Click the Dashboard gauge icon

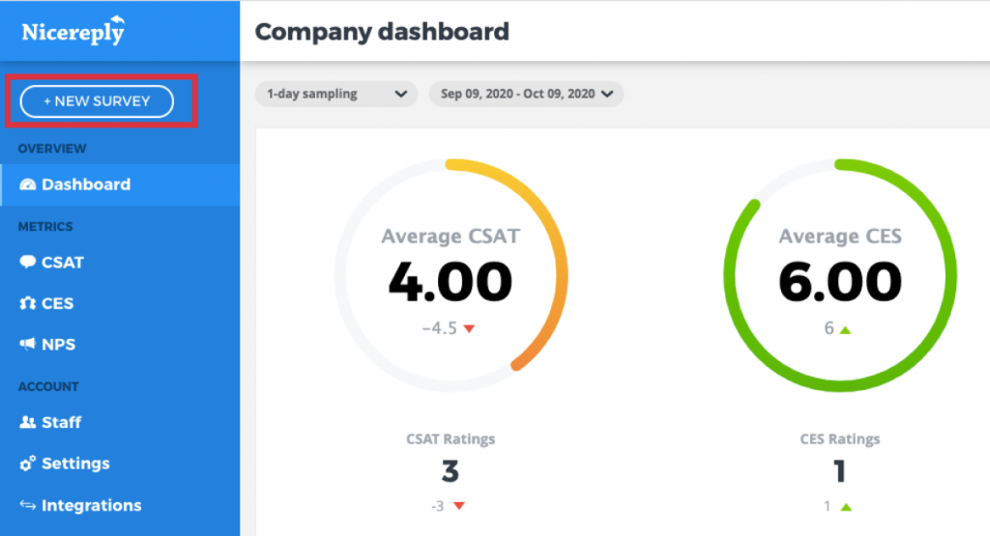pyautogui.click(x=28, y=184)
